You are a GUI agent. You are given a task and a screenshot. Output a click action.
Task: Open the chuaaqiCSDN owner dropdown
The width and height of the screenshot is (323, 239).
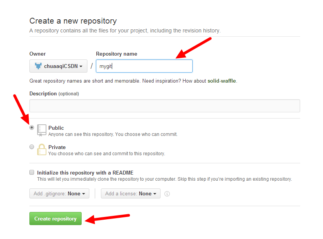pyautogui.click(x=58, y=66)
